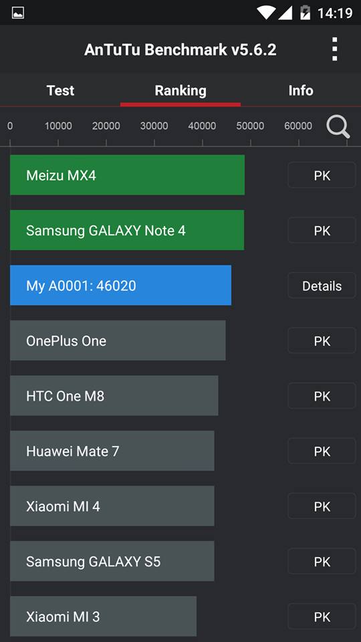361x642 pixels.
Task: Click PK next to OnePlus One
Action: tap(322, 340)
